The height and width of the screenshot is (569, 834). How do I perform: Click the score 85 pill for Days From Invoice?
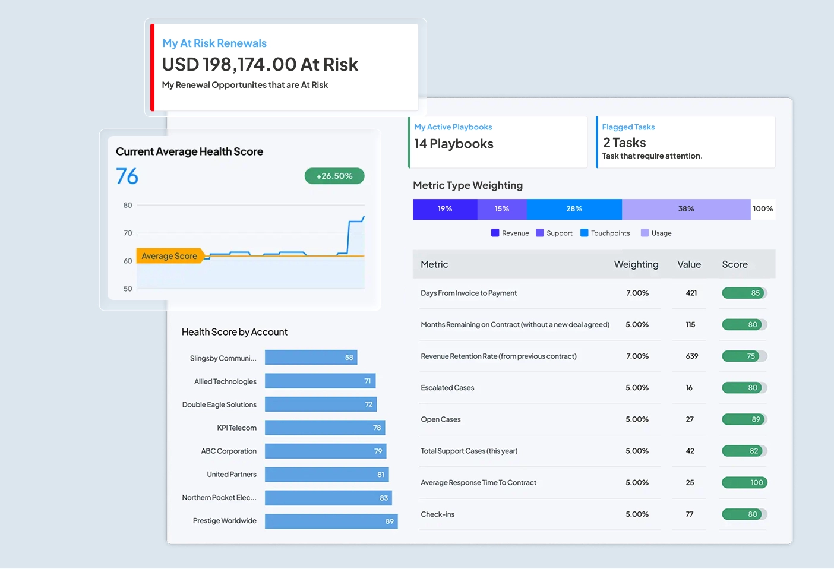[744, 293]
